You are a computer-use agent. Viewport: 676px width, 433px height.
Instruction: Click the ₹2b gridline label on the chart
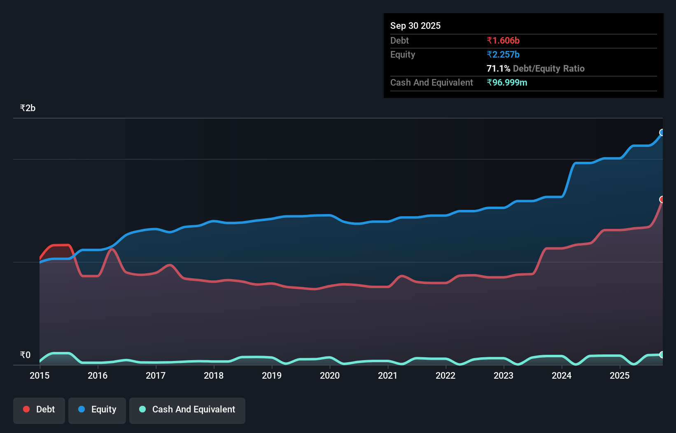click(27, 108)
